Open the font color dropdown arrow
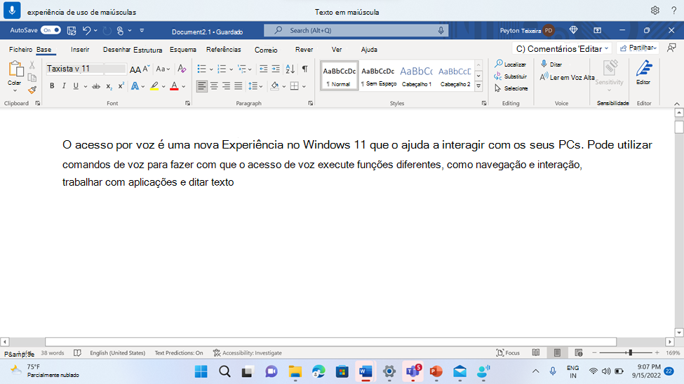 click(184, 86)
